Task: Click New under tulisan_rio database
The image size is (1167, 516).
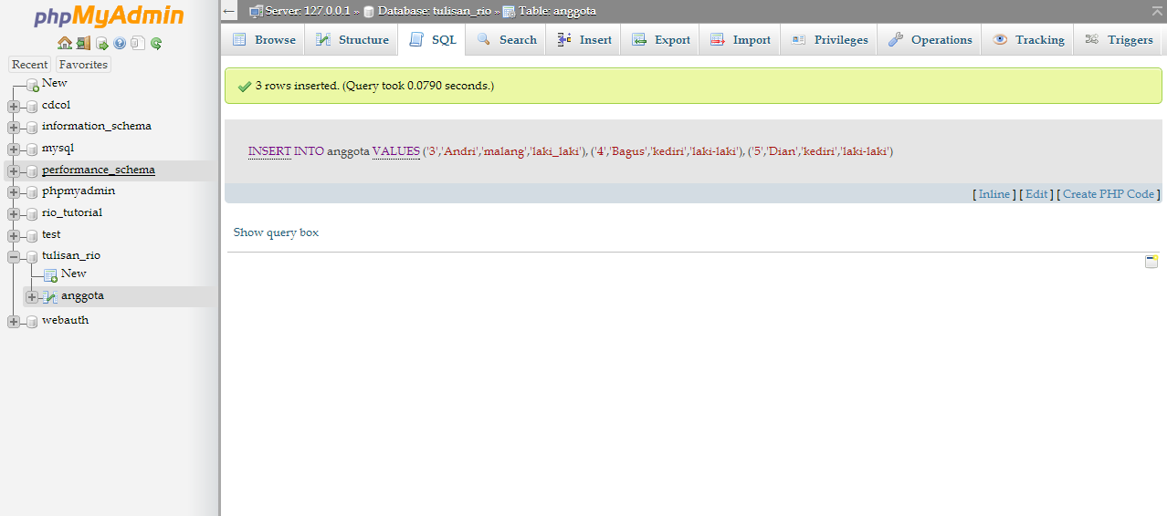Action: pos(74,273)
